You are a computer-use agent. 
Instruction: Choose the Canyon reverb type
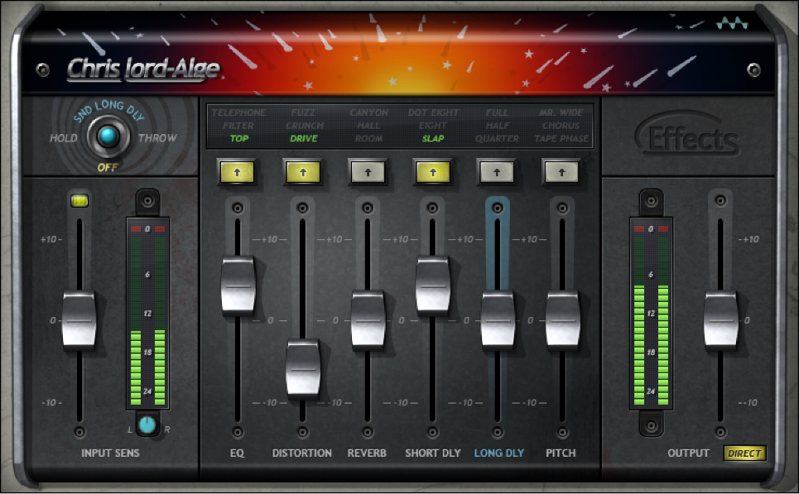368,113
